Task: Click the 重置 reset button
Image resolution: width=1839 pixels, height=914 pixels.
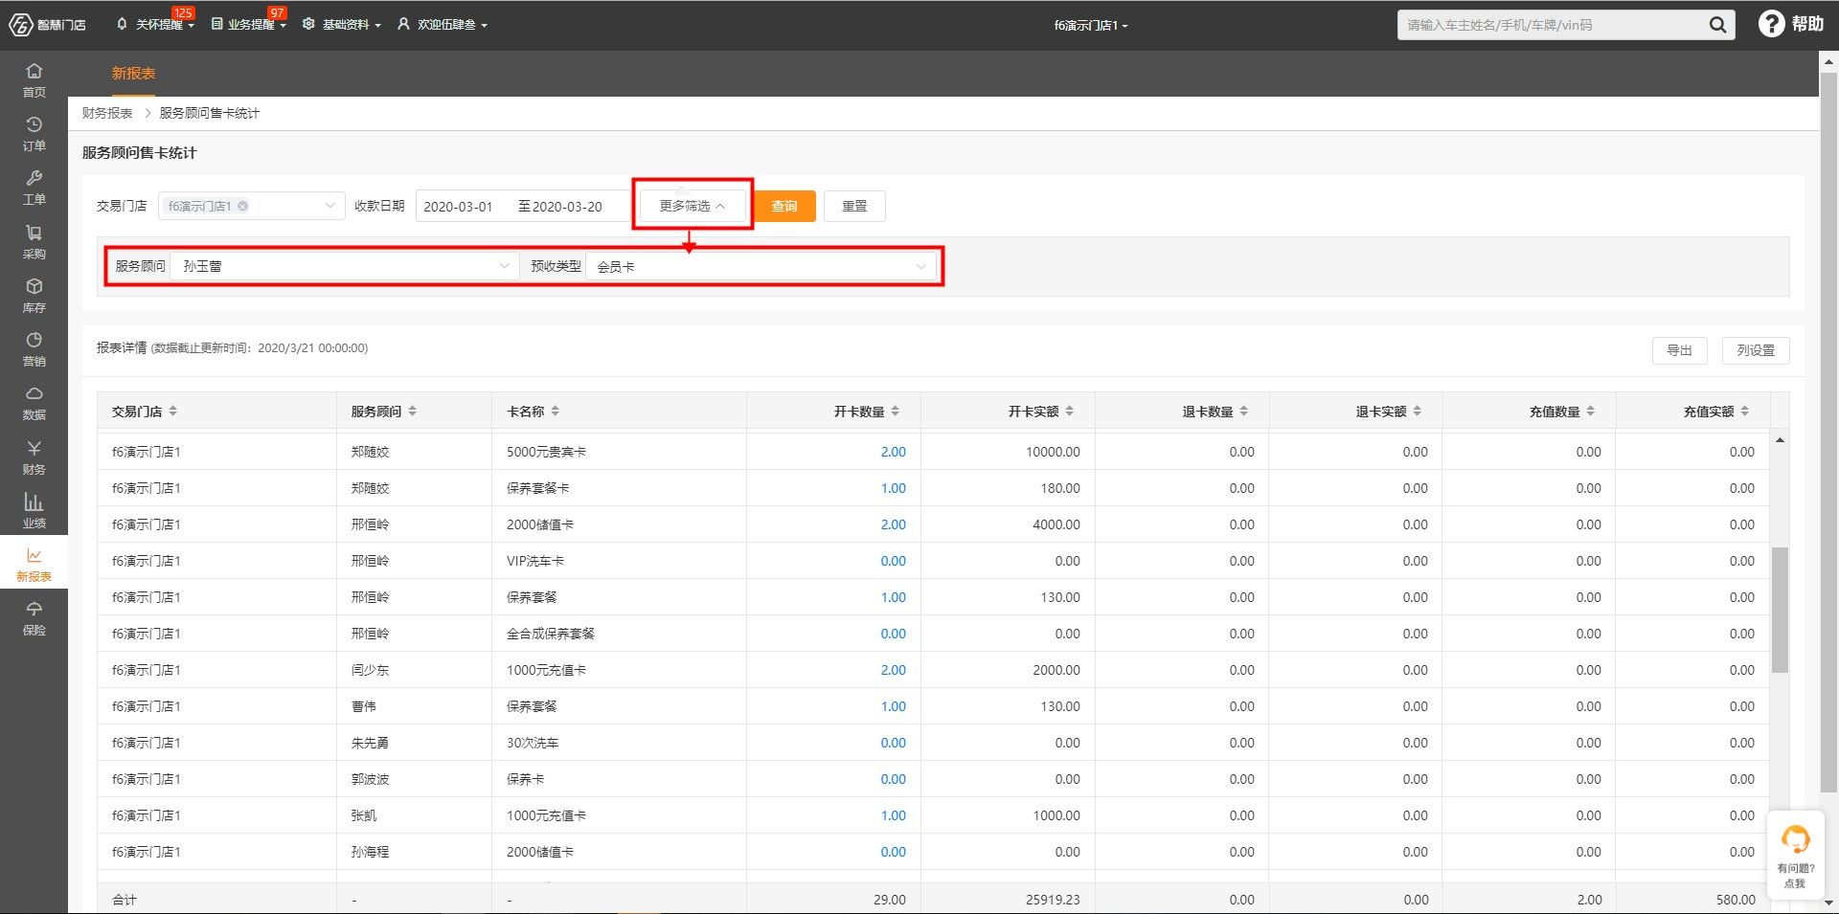Action: (854, 206)
